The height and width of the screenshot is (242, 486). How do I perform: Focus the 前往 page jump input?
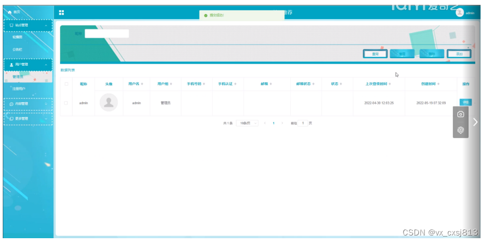point(303,123)
